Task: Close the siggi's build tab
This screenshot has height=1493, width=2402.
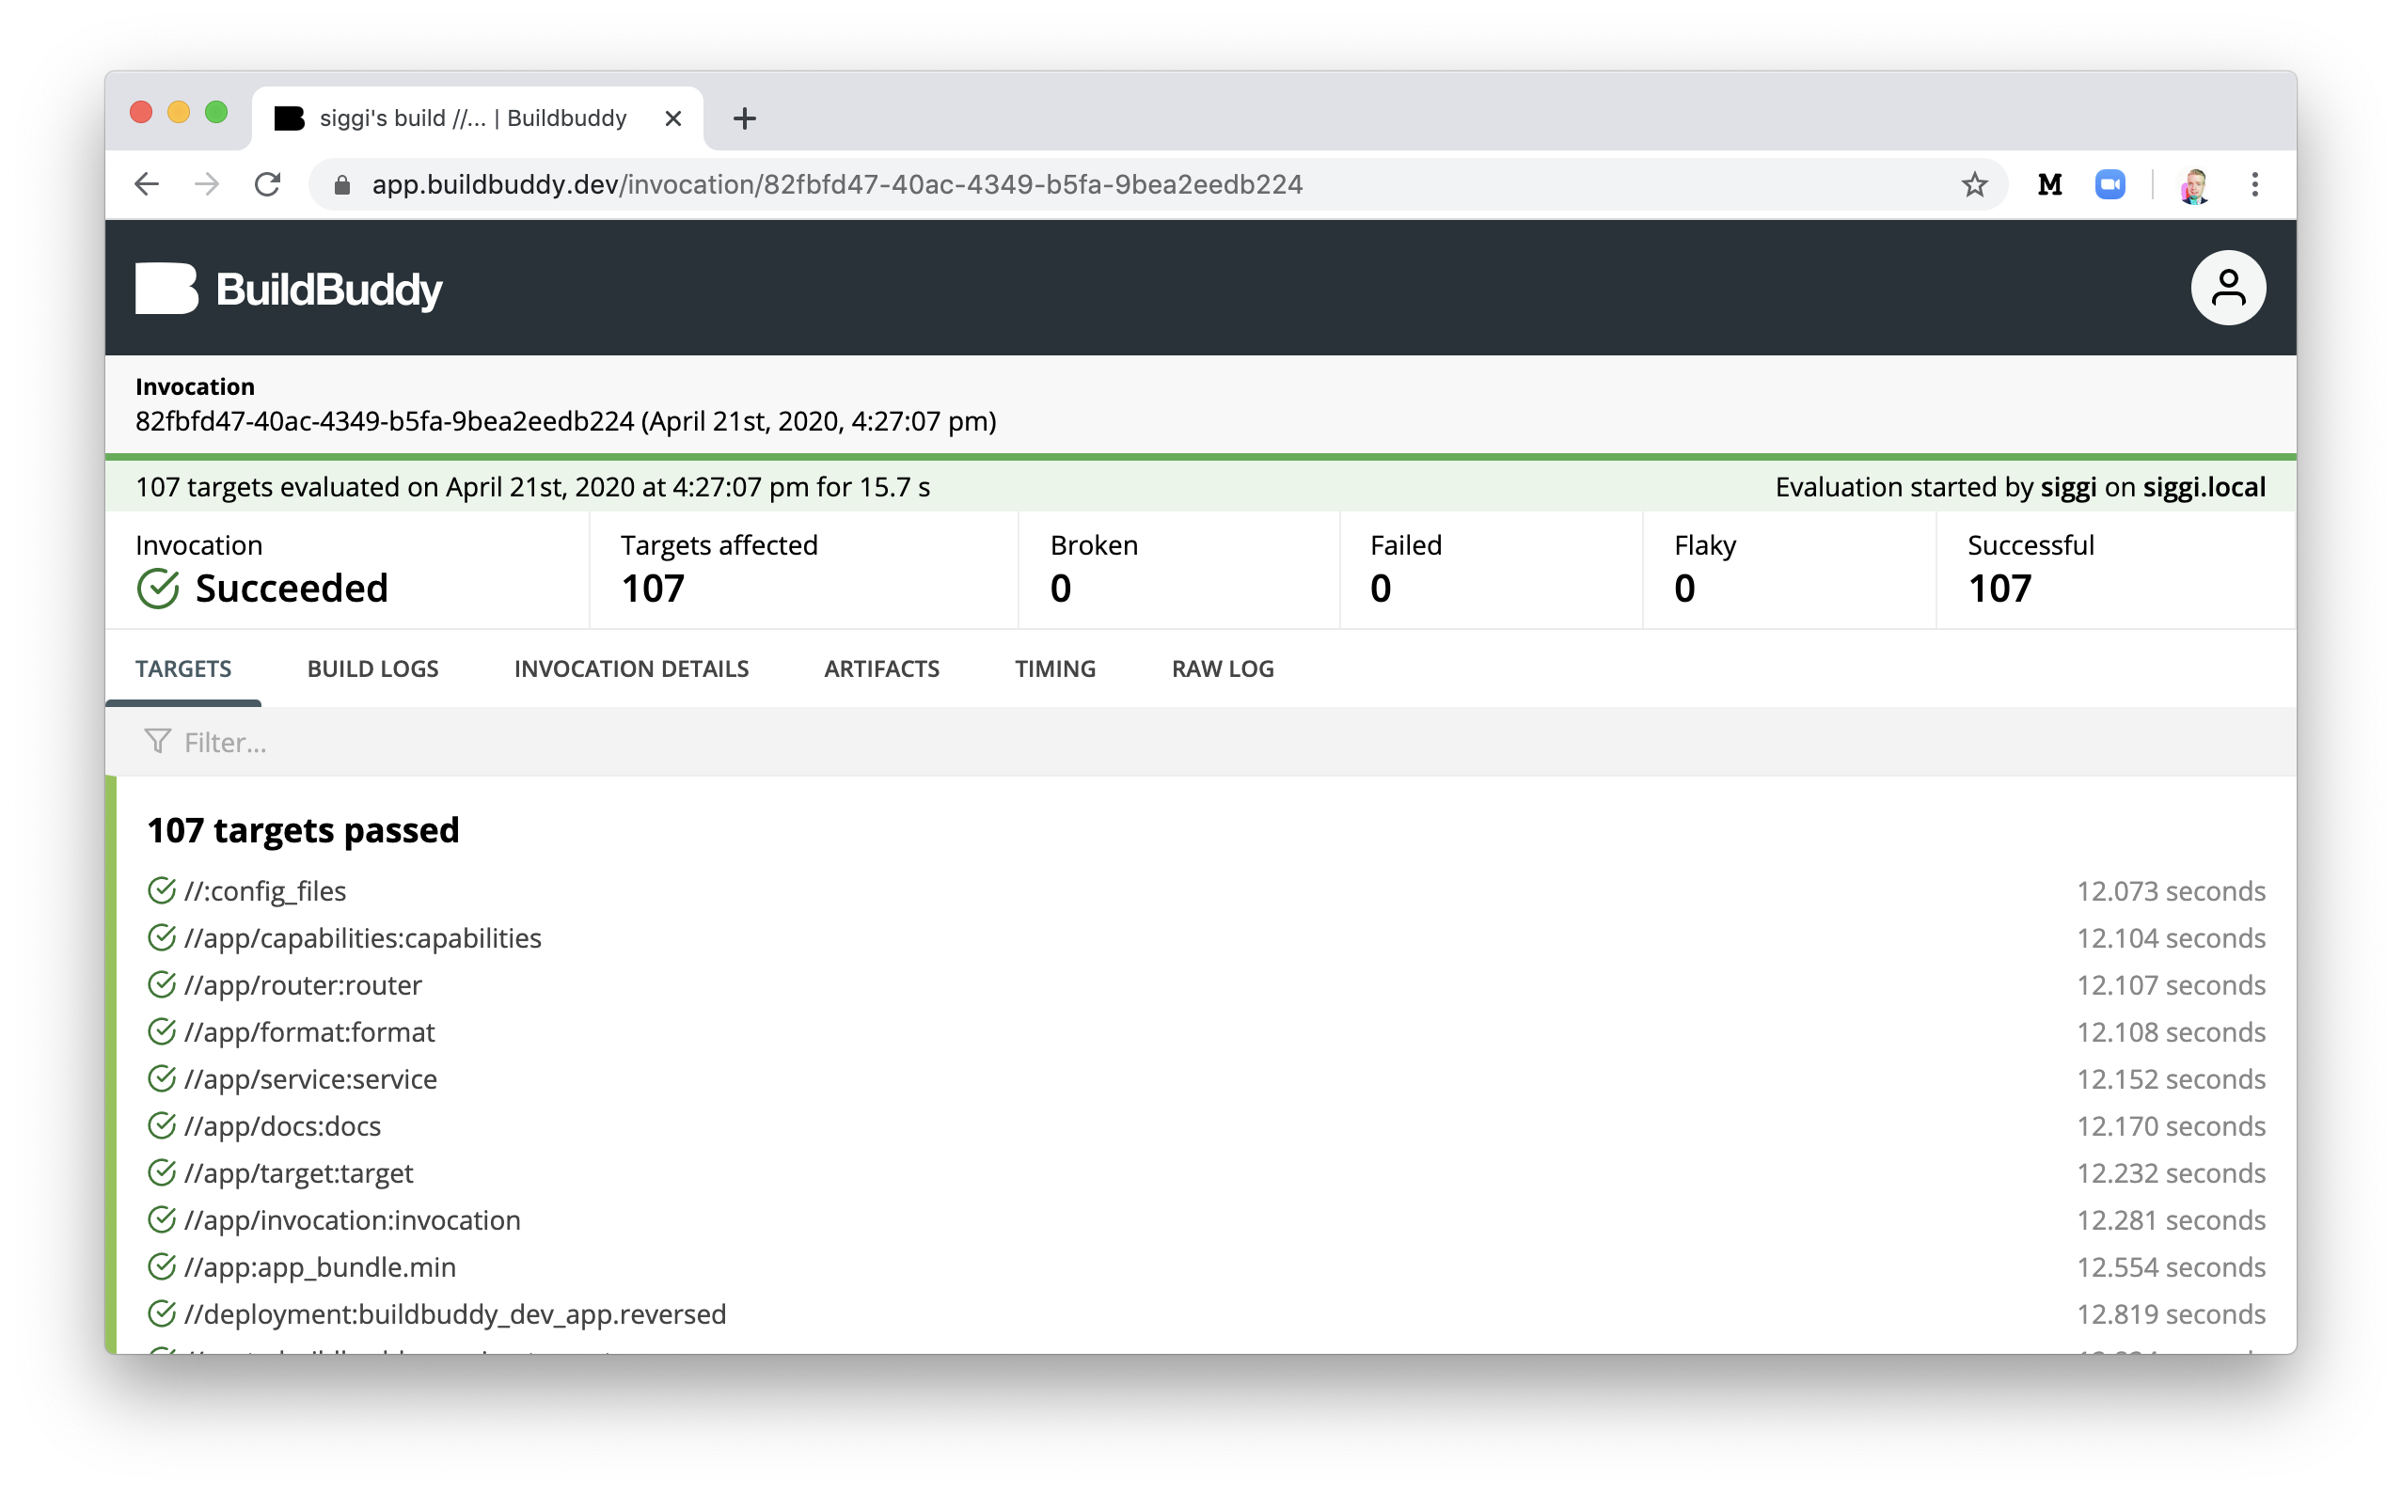Action: [x=673, y=118]
